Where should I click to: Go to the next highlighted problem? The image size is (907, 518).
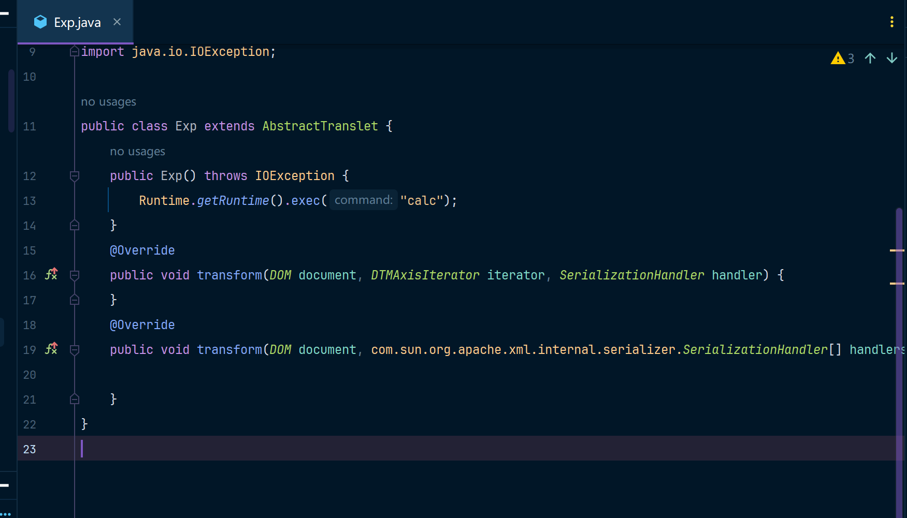[x=892, y=58]
